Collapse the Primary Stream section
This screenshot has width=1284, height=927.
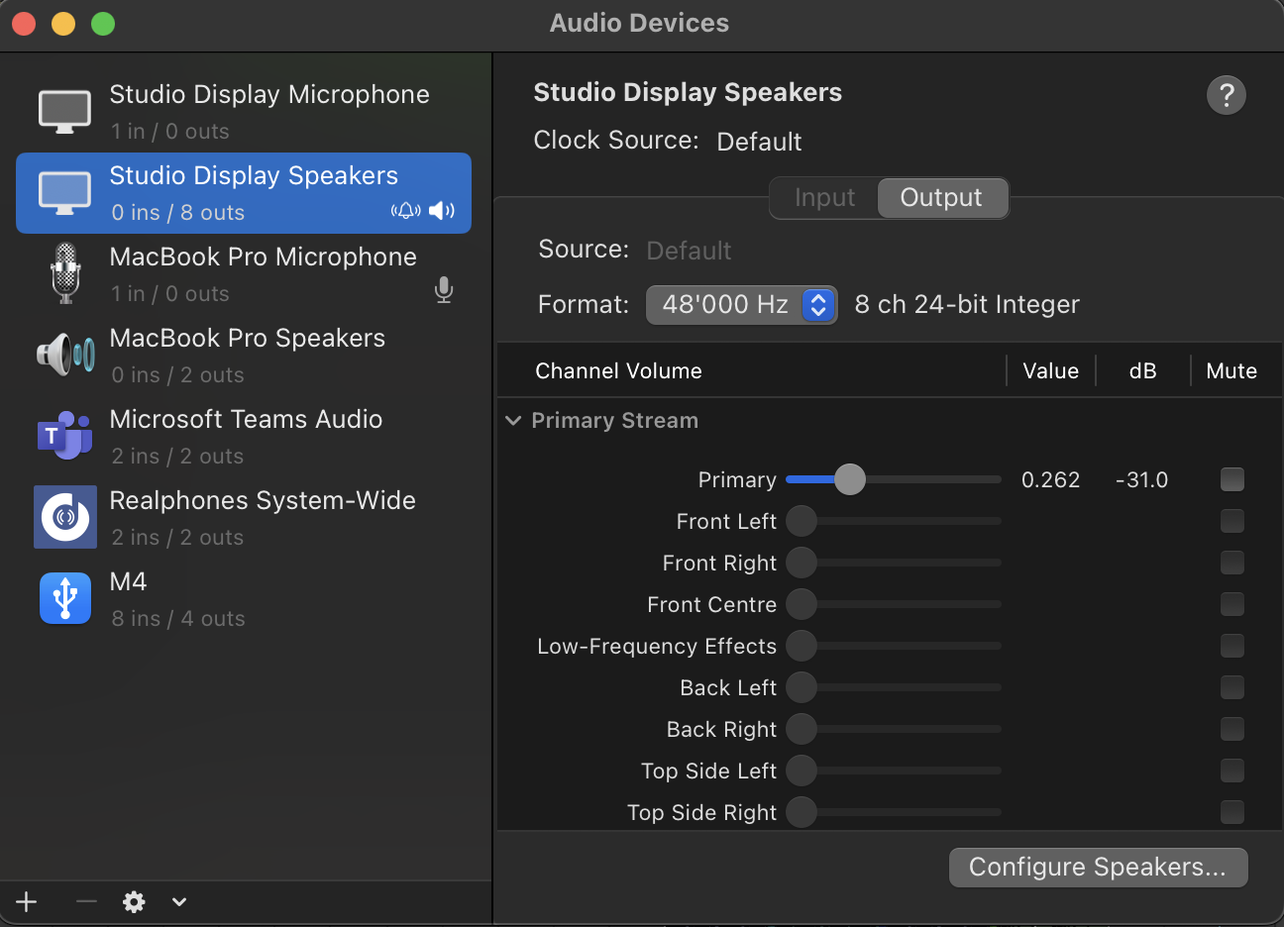click(x=513, y=421)
